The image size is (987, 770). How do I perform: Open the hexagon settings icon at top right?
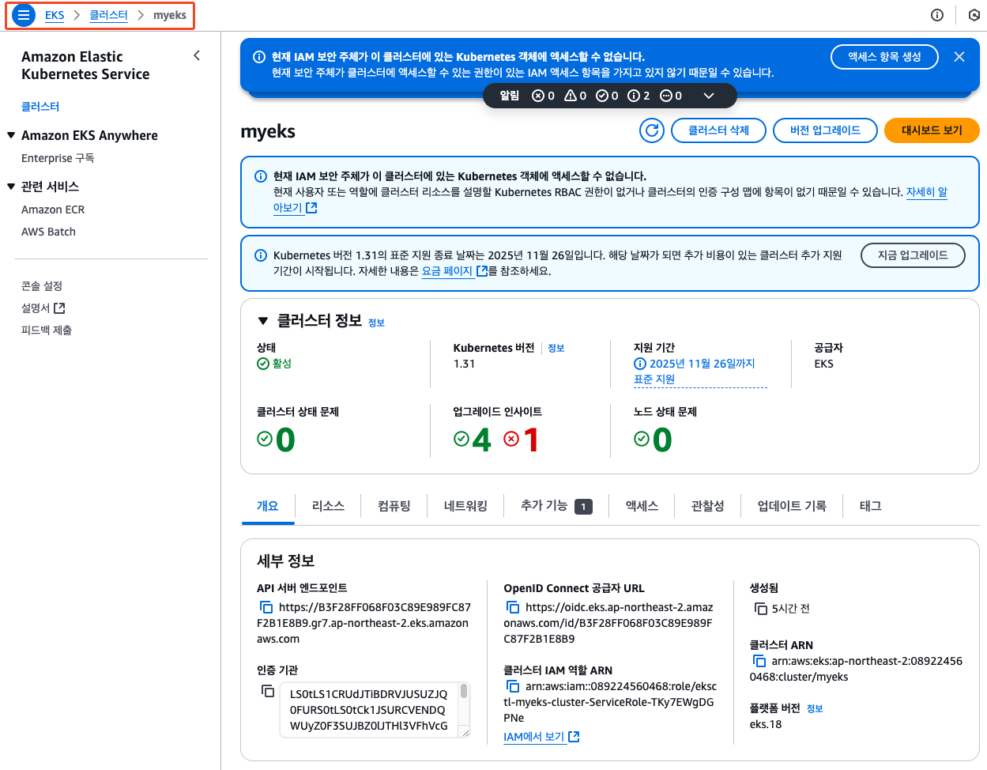(974, 15)
